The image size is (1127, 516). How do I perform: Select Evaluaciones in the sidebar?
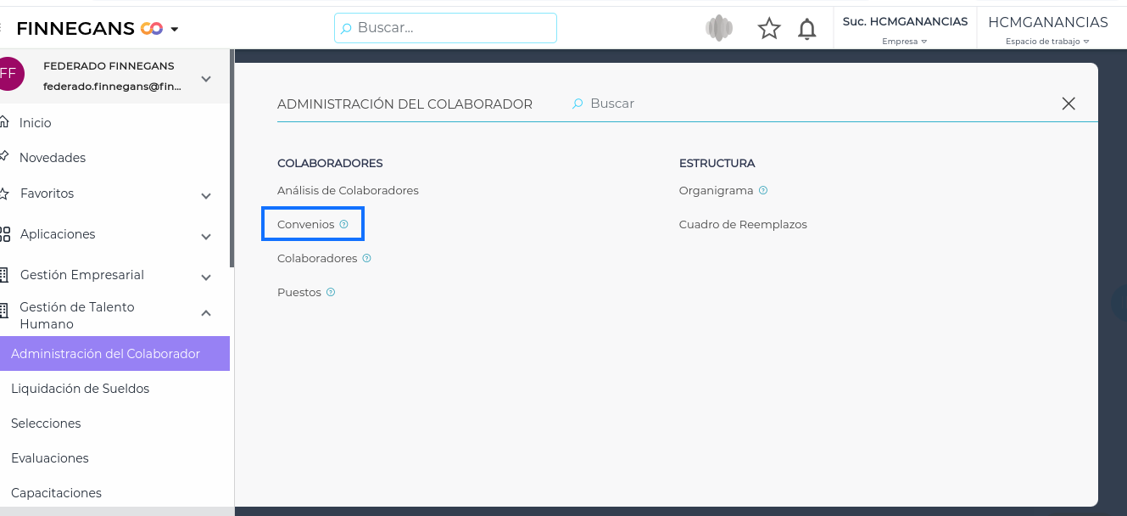[x=50, y=458]
